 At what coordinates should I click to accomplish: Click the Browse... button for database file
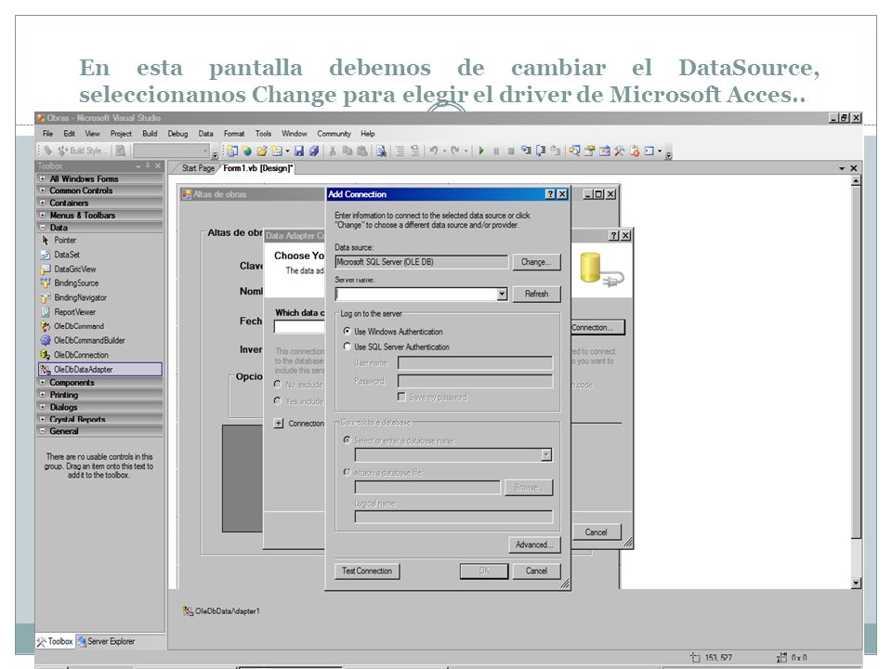(x=529, y=488)
